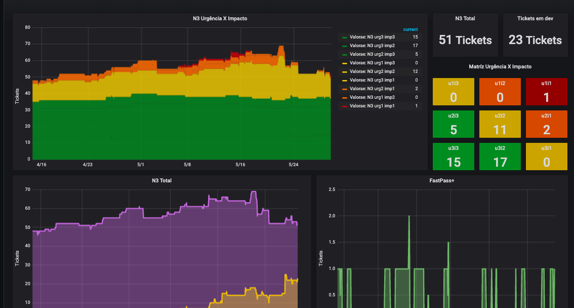Image resolution: width=574 pixels, height=308 pixels.
Task: Select the u2i2 tile showing 11
Action: [500, 124]
